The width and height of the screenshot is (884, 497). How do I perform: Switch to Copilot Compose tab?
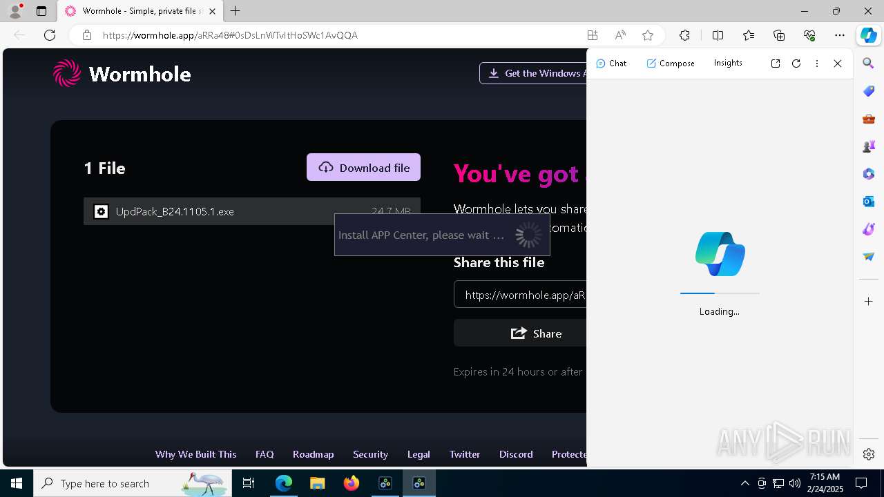(671, 64)
